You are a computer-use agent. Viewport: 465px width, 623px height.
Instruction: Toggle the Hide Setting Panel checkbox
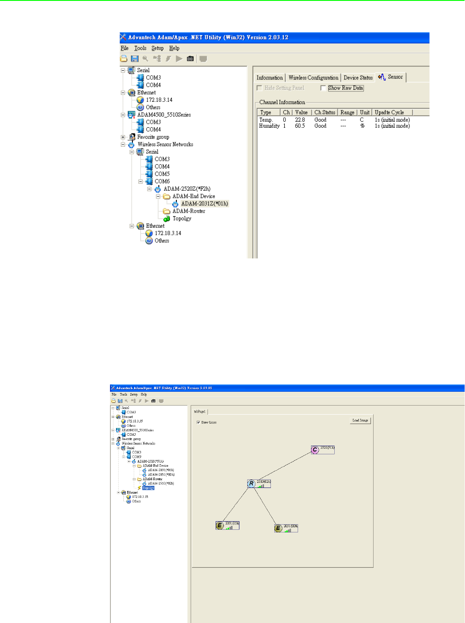point(259,88)
